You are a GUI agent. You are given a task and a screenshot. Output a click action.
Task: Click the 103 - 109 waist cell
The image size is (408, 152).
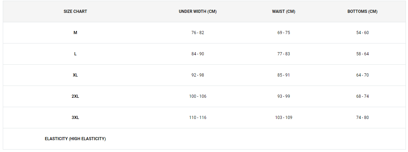[284, 118]
